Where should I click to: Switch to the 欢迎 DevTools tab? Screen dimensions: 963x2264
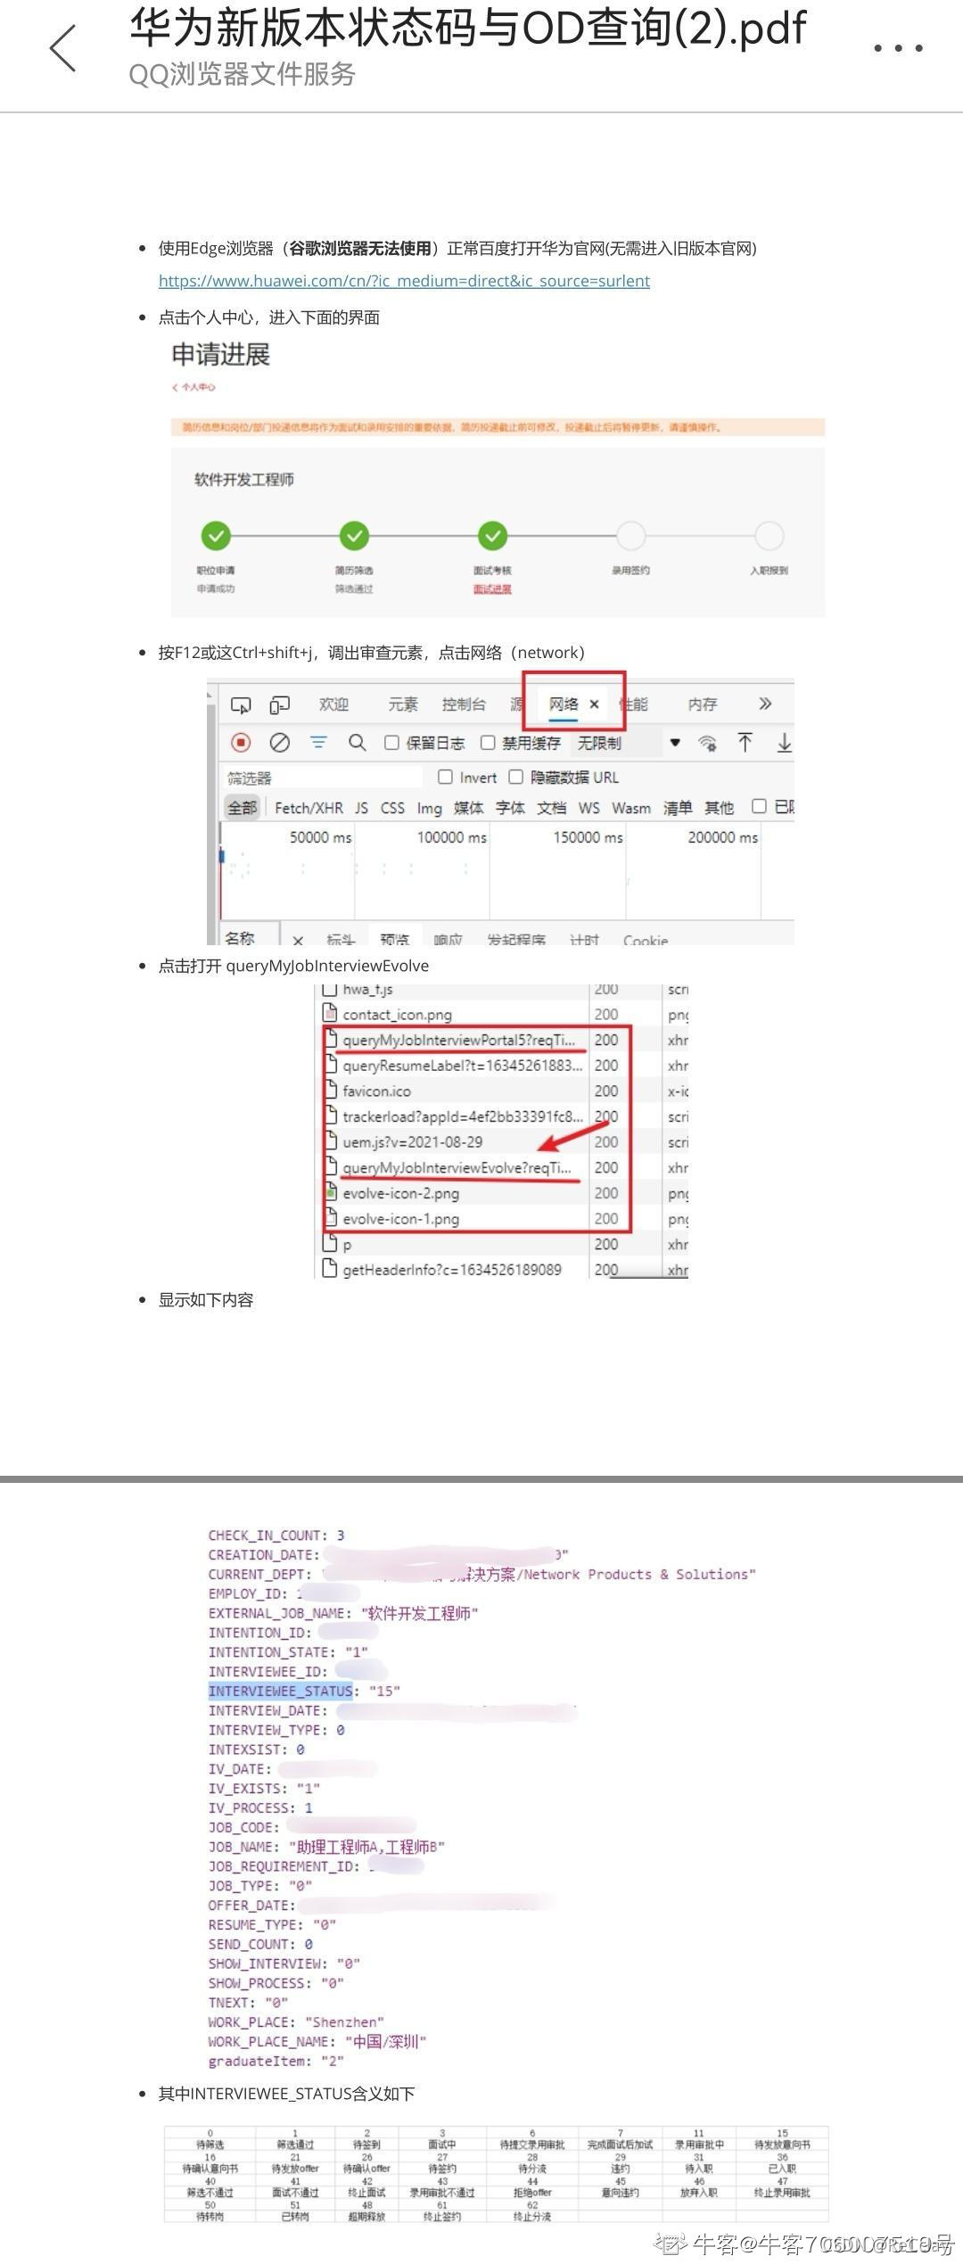pyautogui.click(x=333, y=704)
